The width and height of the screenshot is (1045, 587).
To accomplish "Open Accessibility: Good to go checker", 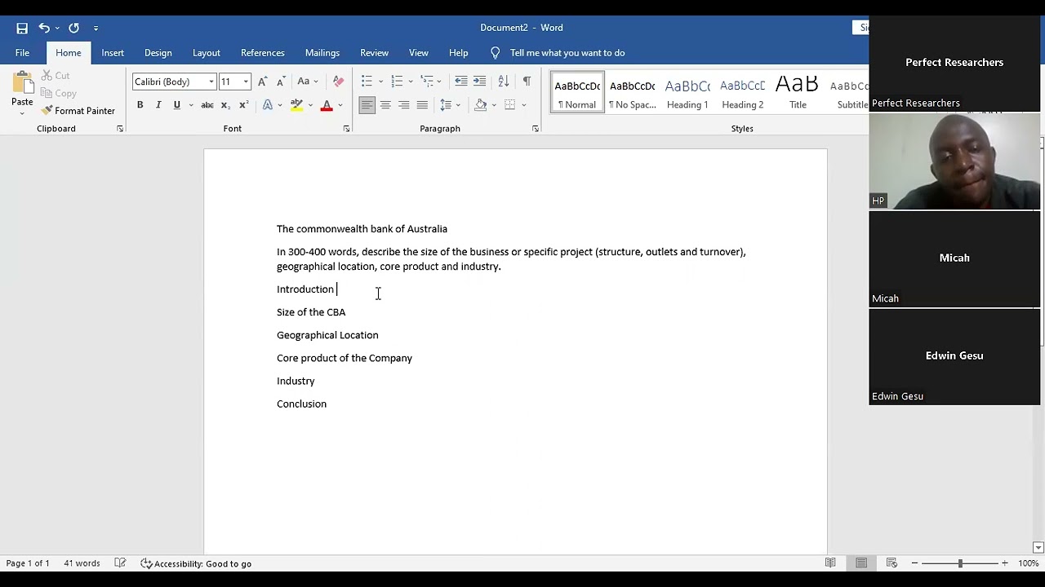I will tap(196, 563).
